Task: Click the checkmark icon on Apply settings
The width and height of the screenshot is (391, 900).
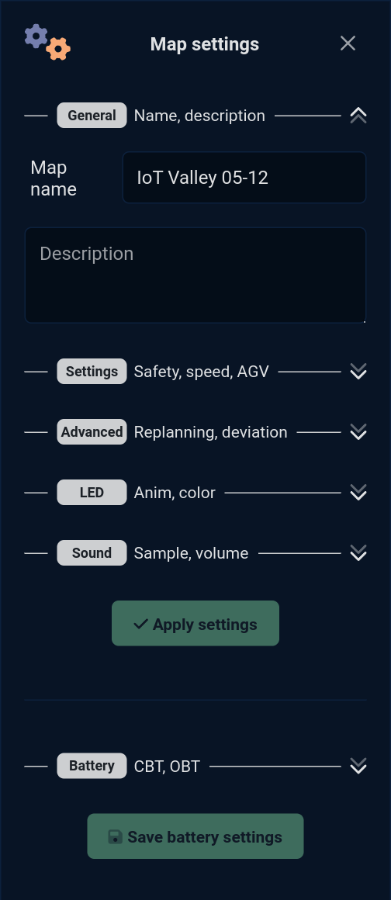Action: coord(140,624)
